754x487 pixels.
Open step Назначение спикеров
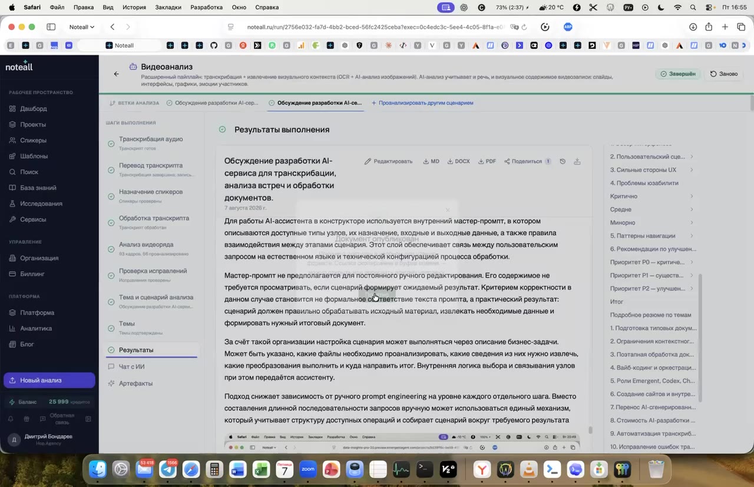tap(151, 196)
